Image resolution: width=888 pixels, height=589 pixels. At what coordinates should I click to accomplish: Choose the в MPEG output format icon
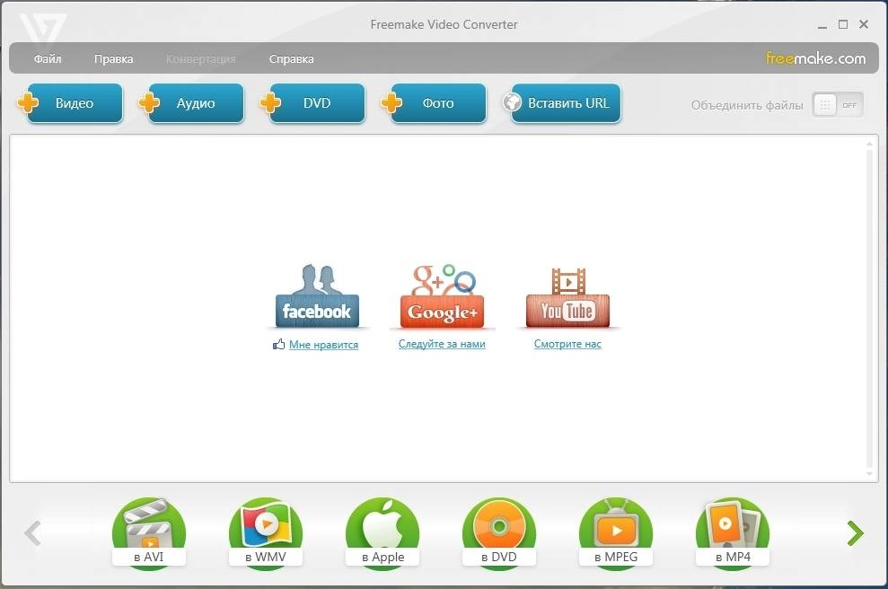click(x=616, y=532)
